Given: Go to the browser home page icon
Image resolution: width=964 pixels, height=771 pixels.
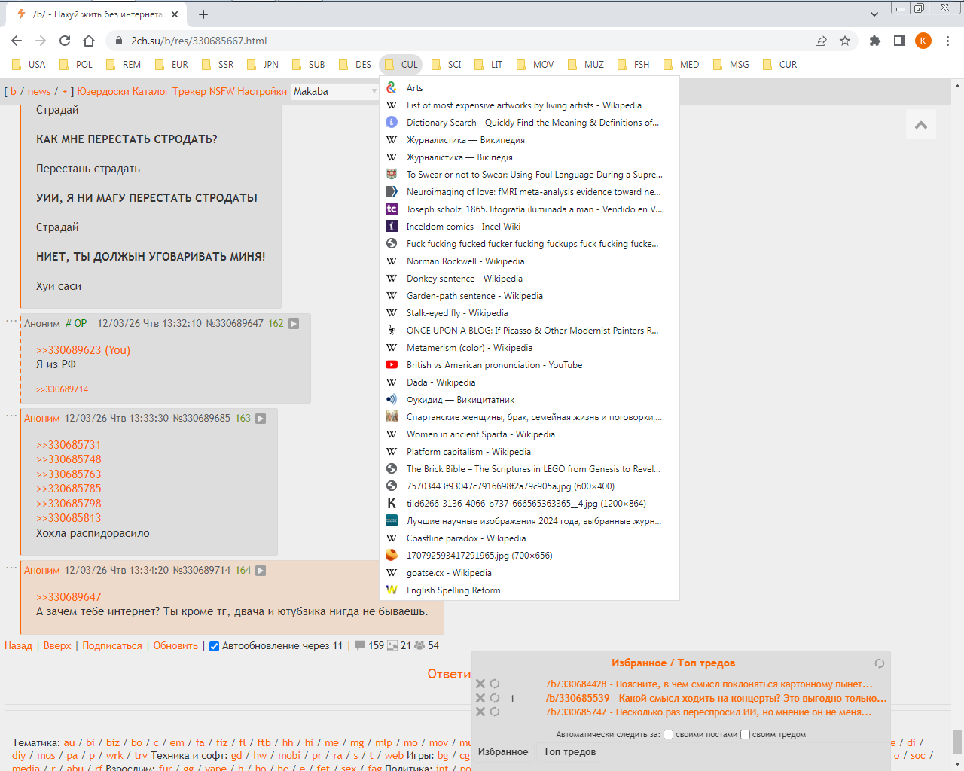Looking at the screenshot, I should tap(89, 41).
